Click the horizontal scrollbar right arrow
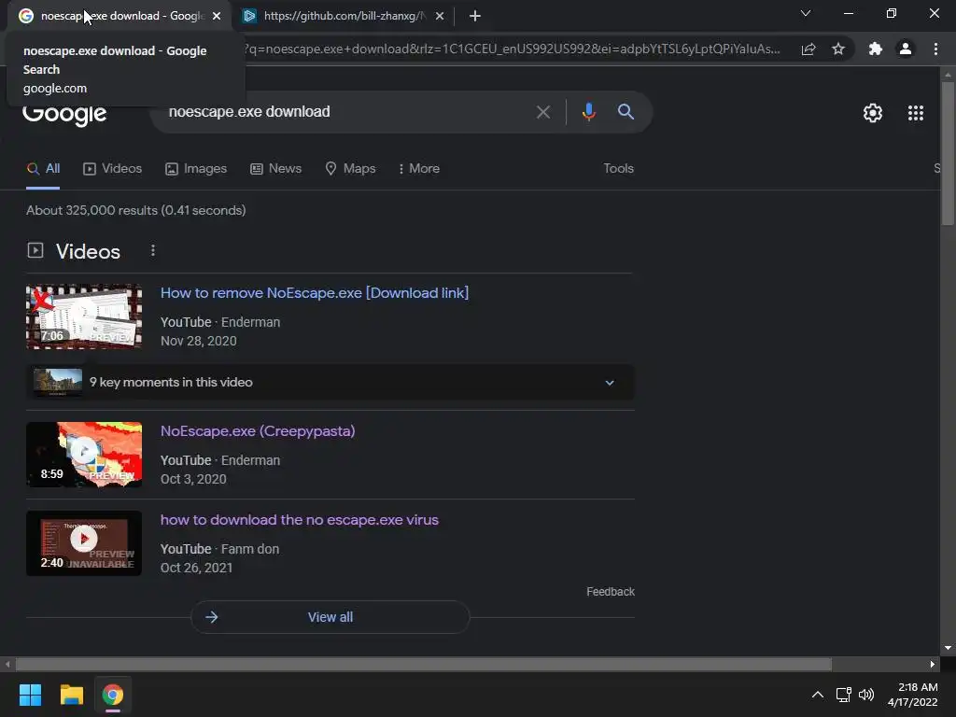This screenshot has height=717, width=956. pos(933,664)
